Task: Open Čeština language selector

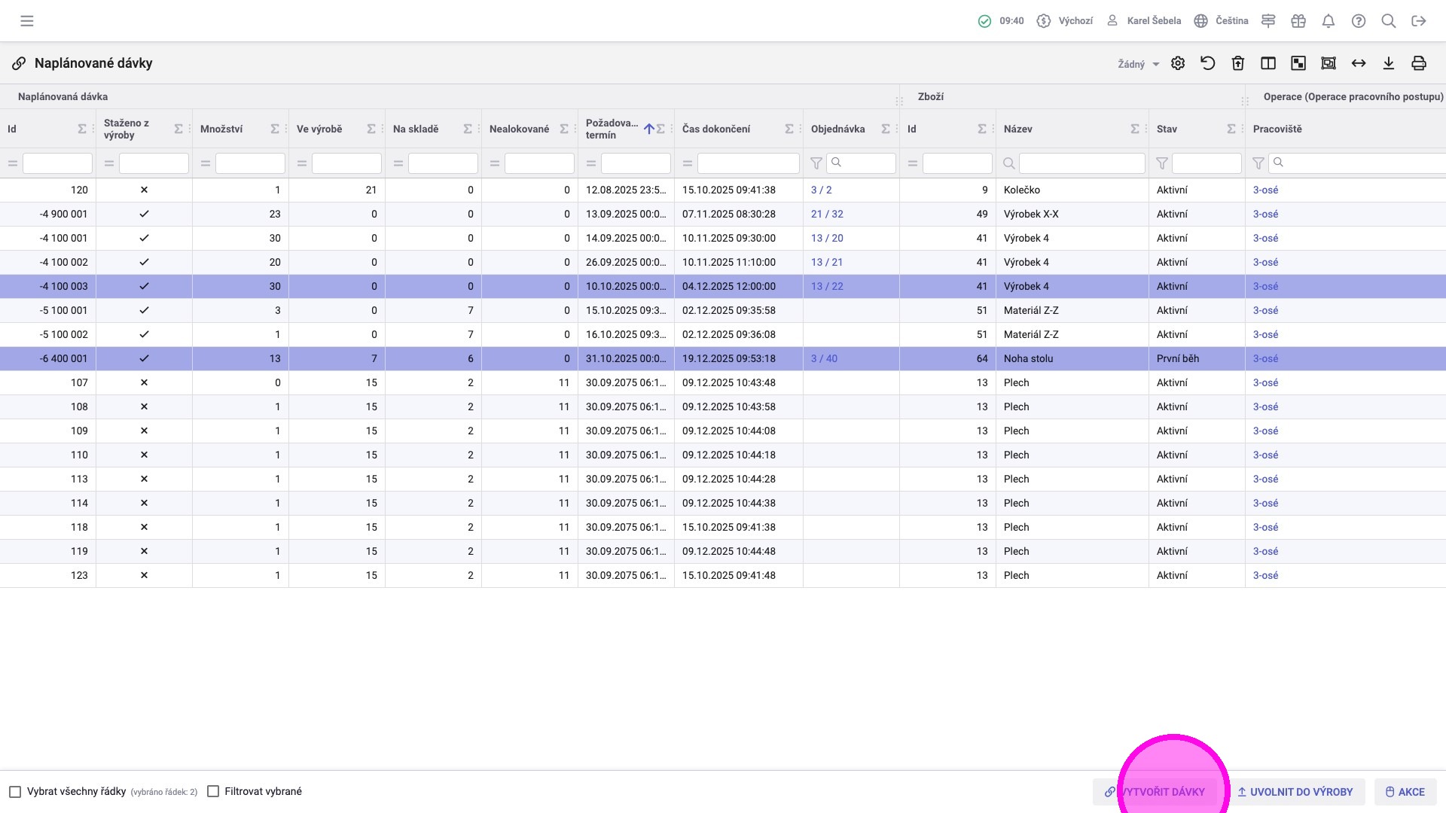Action: (1222, 21)
